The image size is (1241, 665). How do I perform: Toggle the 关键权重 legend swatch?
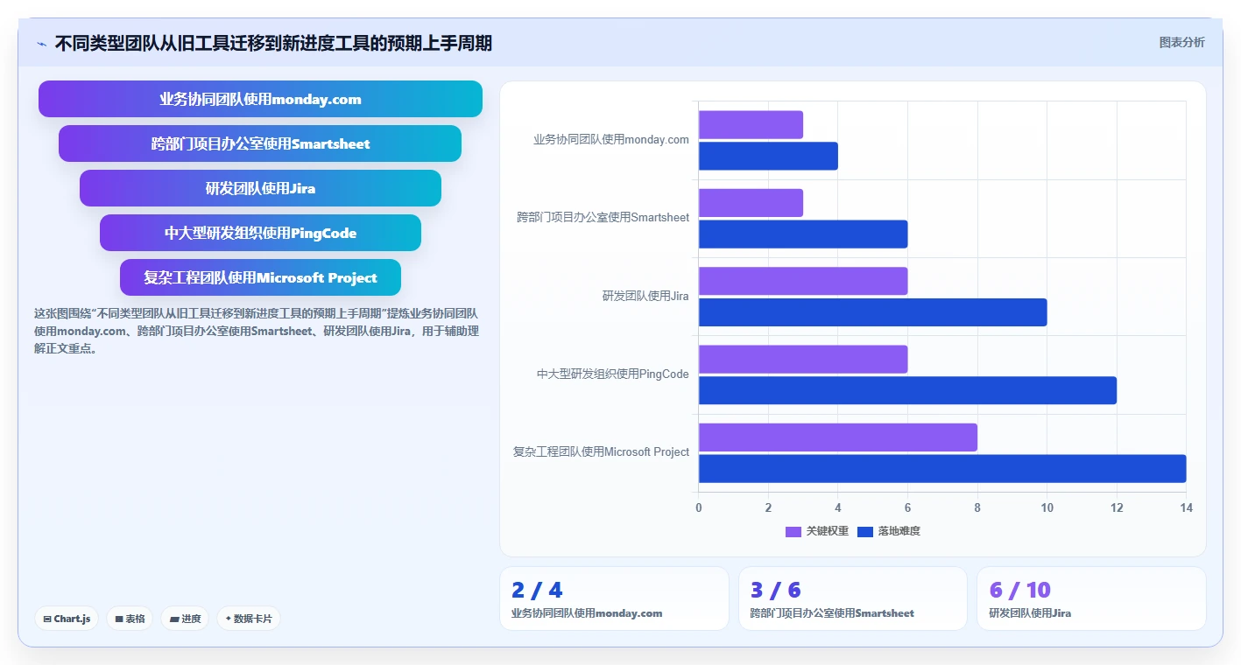(793, 531)
